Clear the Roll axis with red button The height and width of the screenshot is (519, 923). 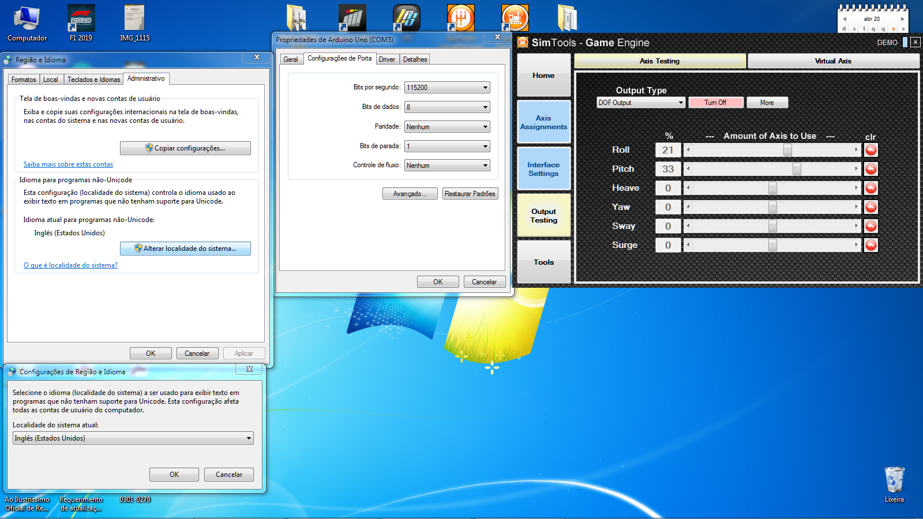pyautogui.click(x=871, y=150)
